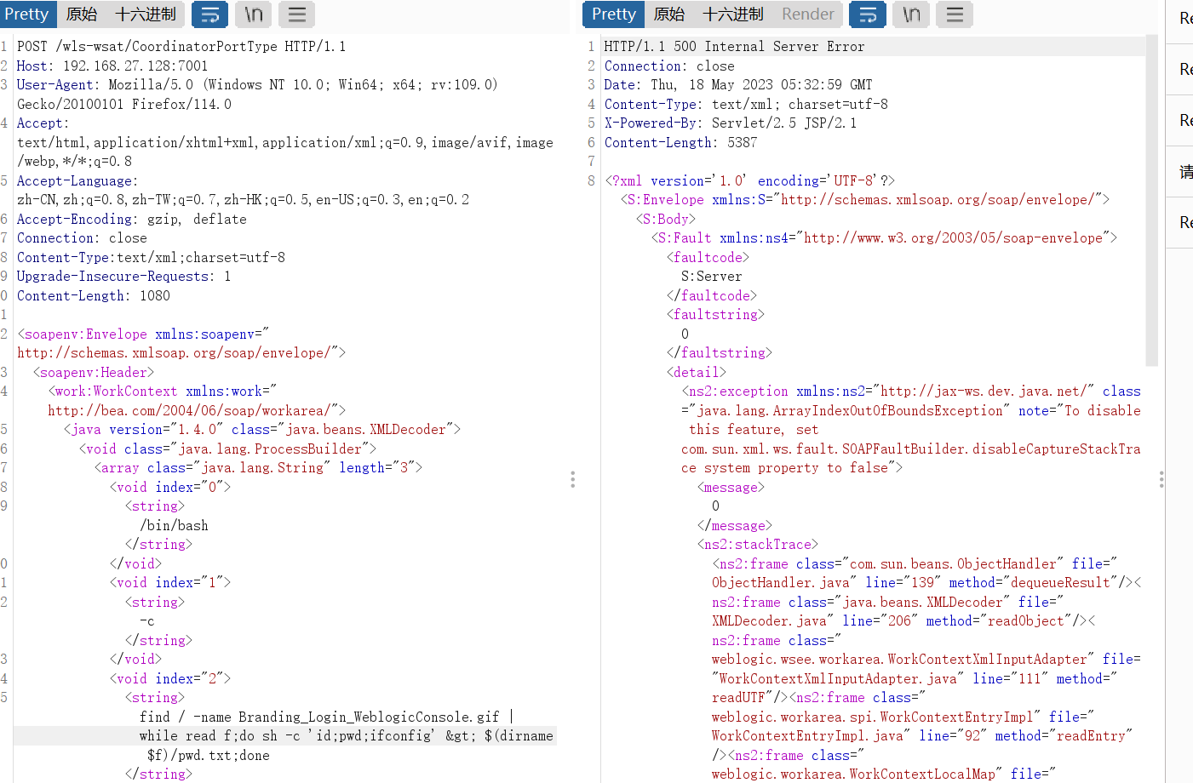Click Content-Type header in the response pane
Viewport: 1193px width, 783px height.
click(x=746, y=105)
